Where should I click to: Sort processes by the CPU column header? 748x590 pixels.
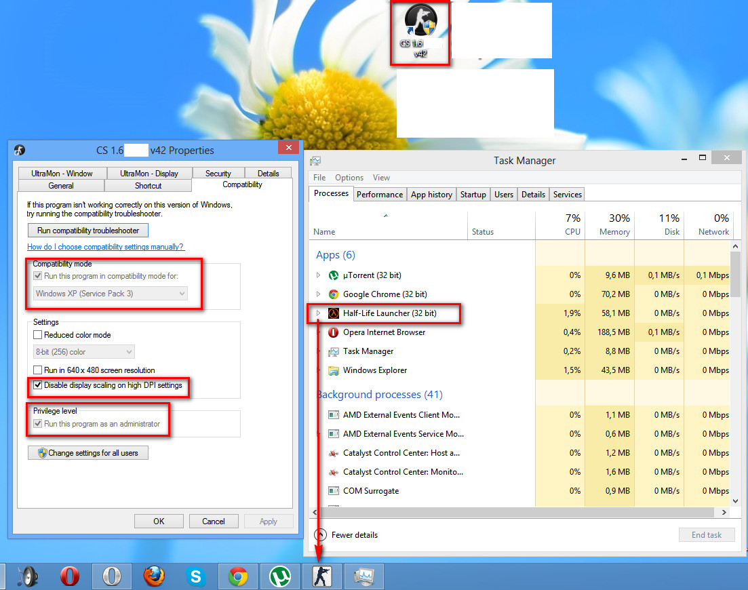[x=561, y=224]
